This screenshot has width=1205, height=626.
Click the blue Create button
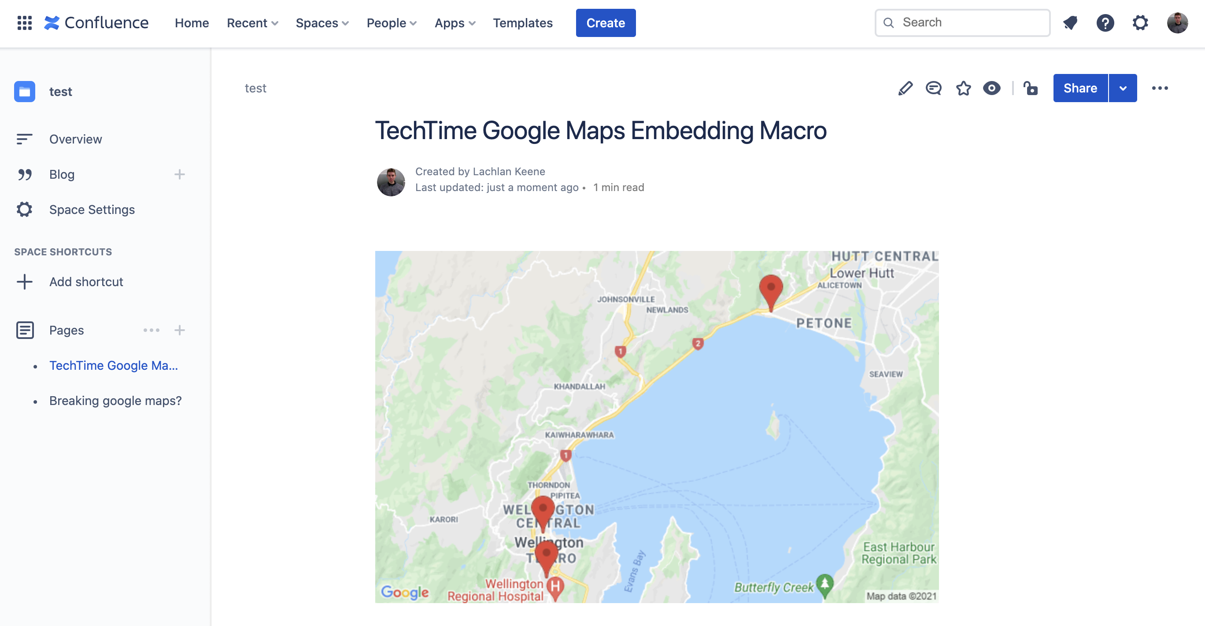click(x=605, y=22)
